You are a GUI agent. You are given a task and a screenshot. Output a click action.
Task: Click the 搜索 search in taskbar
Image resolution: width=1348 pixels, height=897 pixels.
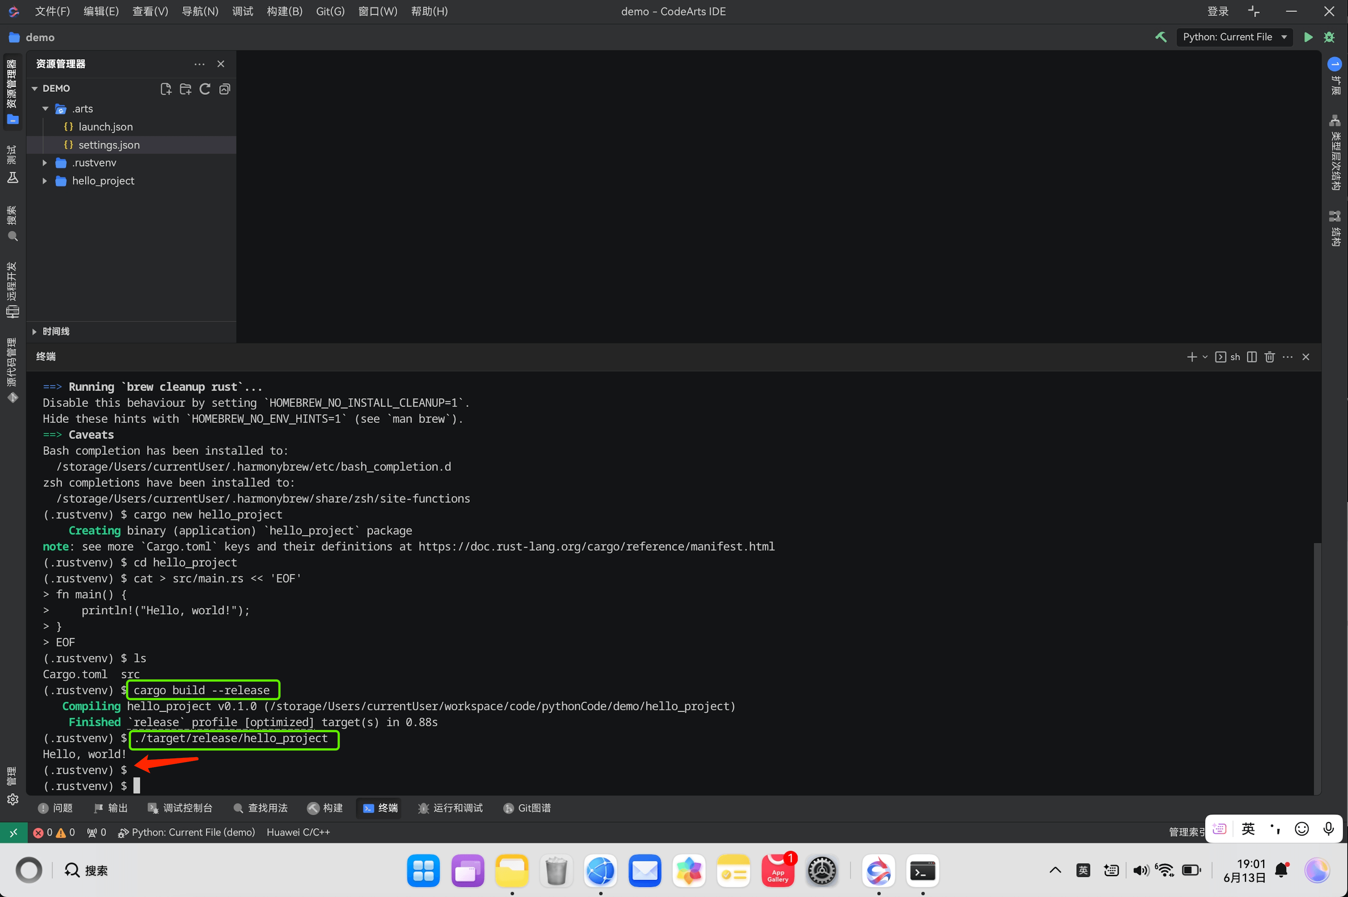(x=86, y=871)
